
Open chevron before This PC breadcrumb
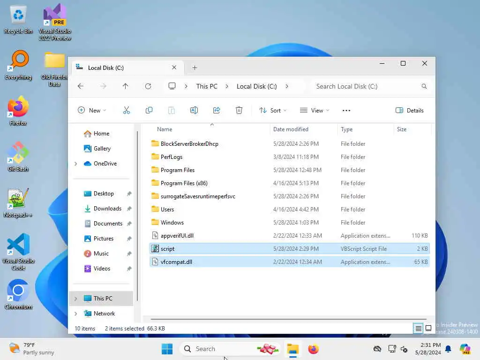(x=186, y=86)
